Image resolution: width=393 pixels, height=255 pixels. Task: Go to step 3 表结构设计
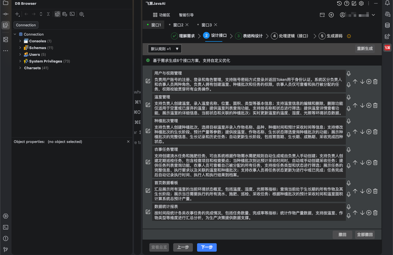pos(249,36)
